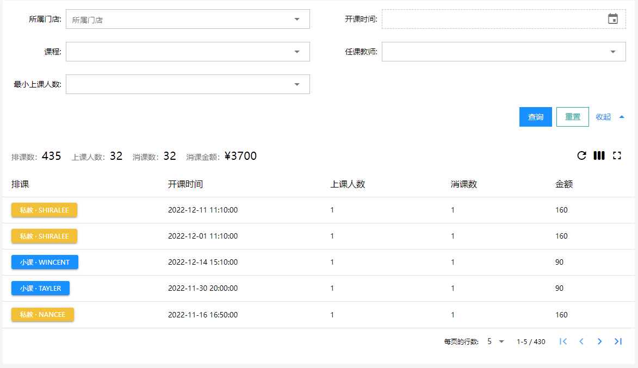638x368 pixels.
Task: Open the column visibility icon
Action: (x=599, y=156)
